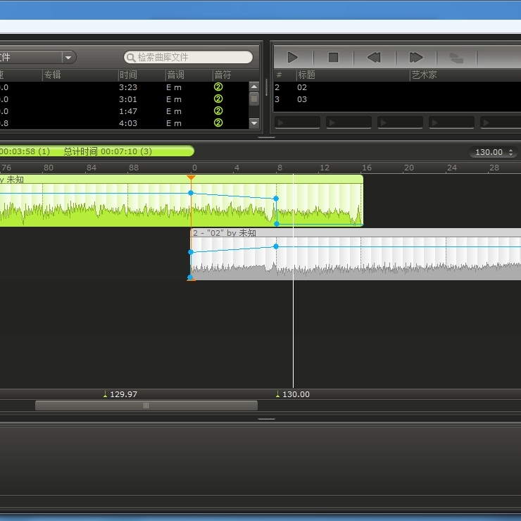Adjust the 130.00 BPM stepper arrows
Image resolution: width=521 pixels, height=521 pixels.
[x=510, y=152]
